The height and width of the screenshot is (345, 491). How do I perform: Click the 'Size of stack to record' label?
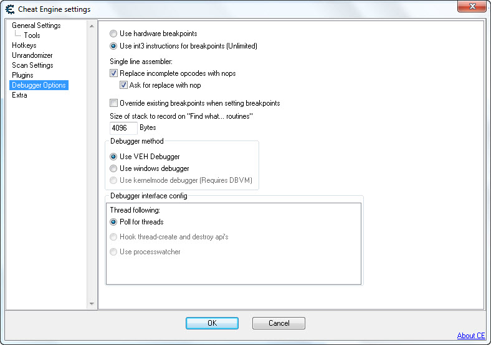[x=181, y=116]
